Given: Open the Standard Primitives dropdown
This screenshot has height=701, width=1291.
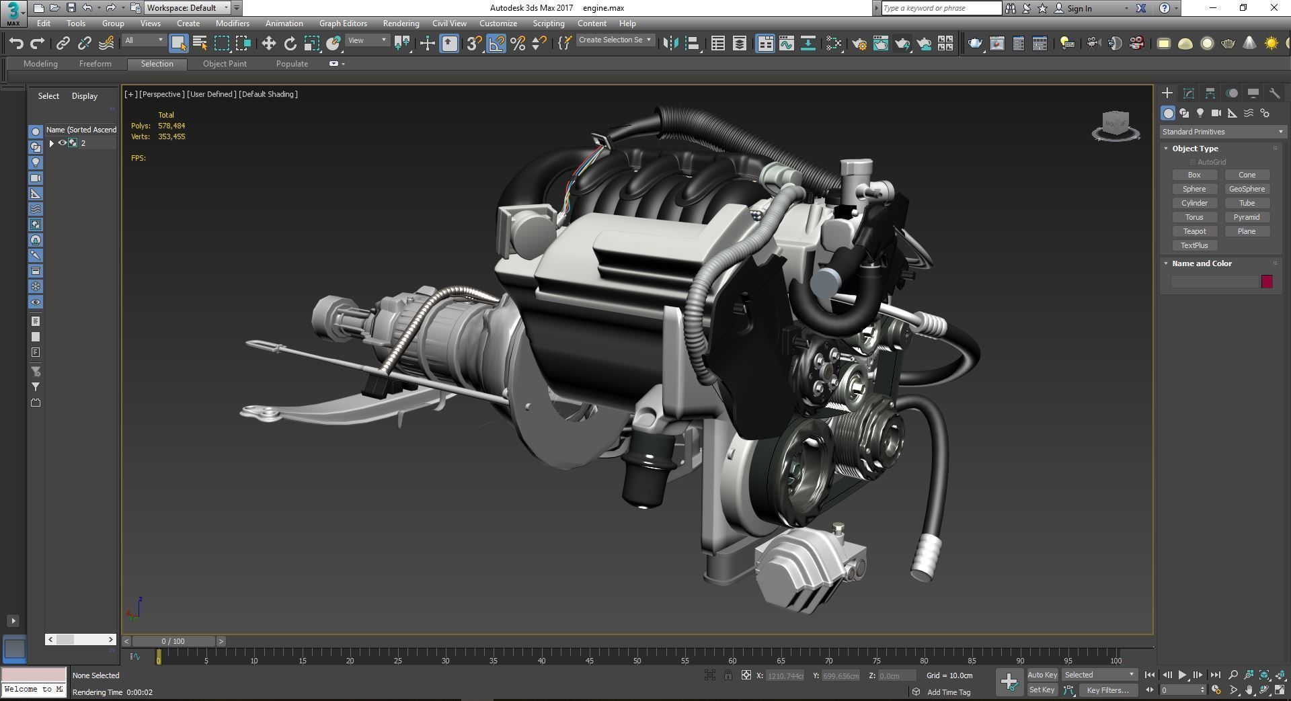Looking at the screenshot, I should (x=1222, y=132).
